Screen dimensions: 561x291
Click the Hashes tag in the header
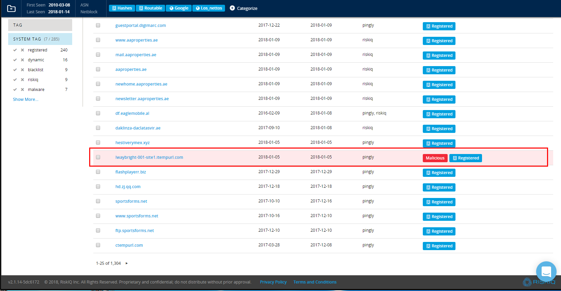(122, 8)
